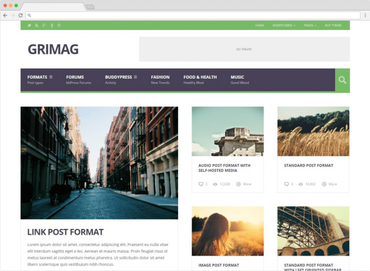
Task: Go to the Fashion menu item
Action: pos(160,77)
